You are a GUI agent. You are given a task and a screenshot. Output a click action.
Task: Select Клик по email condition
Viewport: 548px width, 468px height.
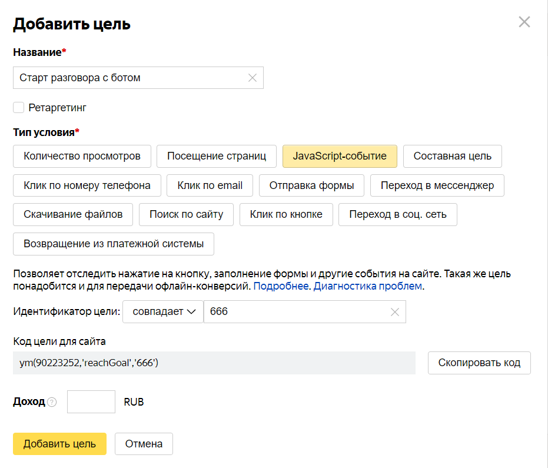210,185
